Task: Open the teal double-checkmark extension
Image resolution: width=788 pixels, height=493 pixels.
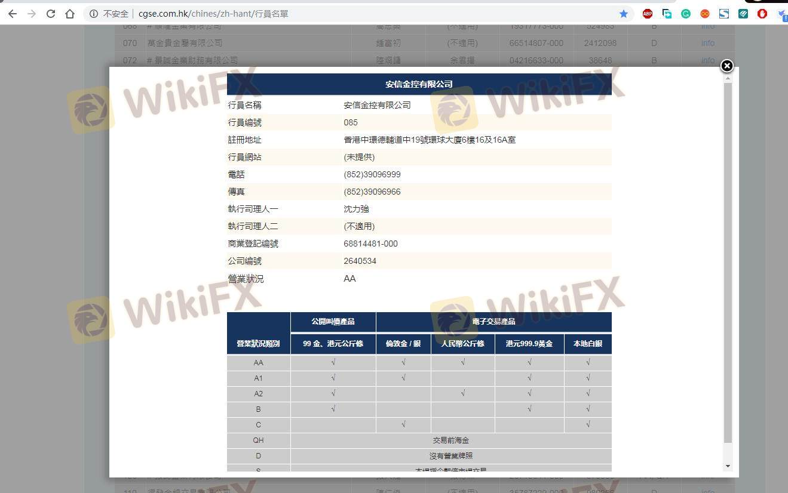Action: 743,14
